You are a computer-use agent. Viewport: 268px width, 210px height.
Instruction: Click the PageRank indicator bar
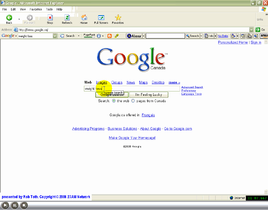click(89, 36)
